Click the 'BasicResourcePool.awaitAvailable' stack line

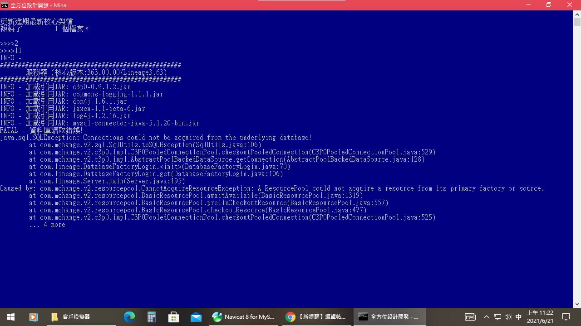[196, 196]
